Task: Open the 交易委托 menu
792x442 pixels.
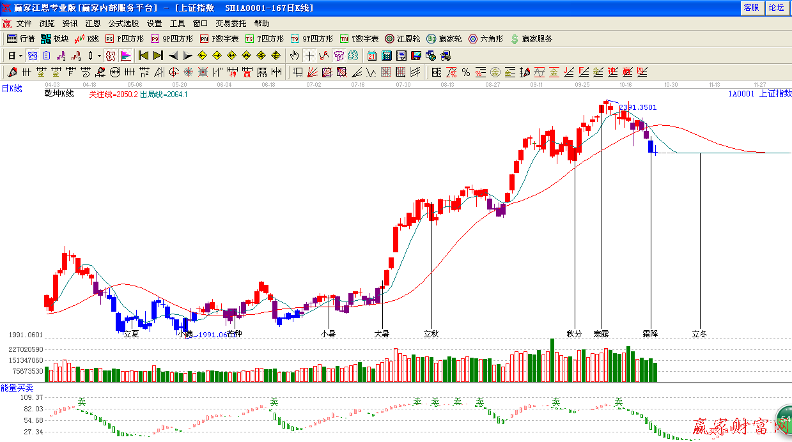Action: tap(231, 24)
